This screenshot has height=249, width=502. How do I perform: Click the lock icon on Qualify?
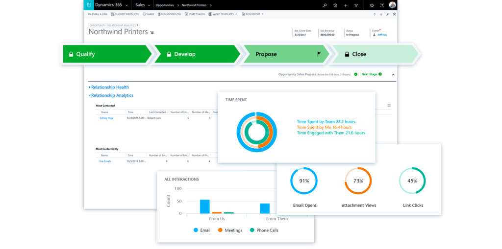(71, 54)
